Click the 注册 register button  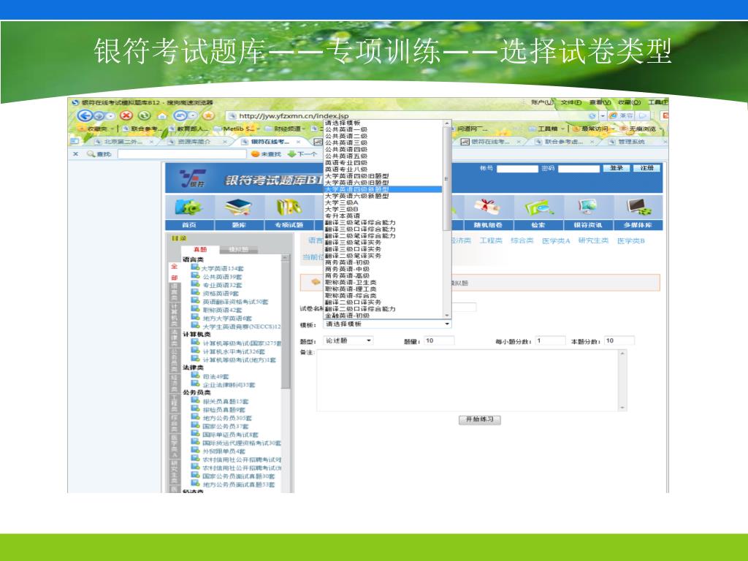647,168
